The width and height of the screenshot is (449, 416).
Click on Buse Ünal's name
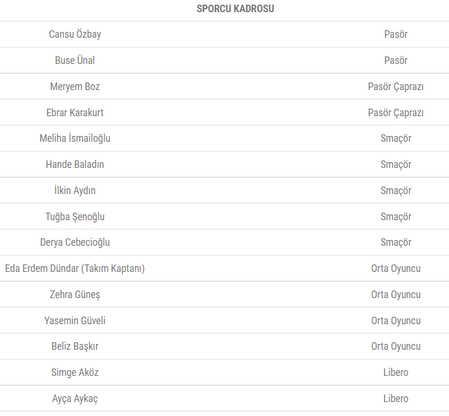pyautogui.click(x=75, y=60)
